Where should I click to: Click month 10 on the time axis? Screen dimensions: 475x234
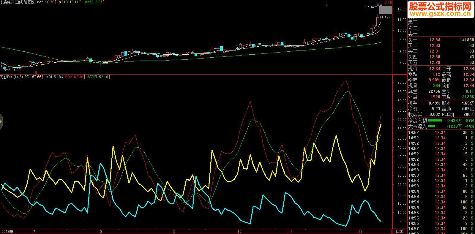[x=239, y=231]
